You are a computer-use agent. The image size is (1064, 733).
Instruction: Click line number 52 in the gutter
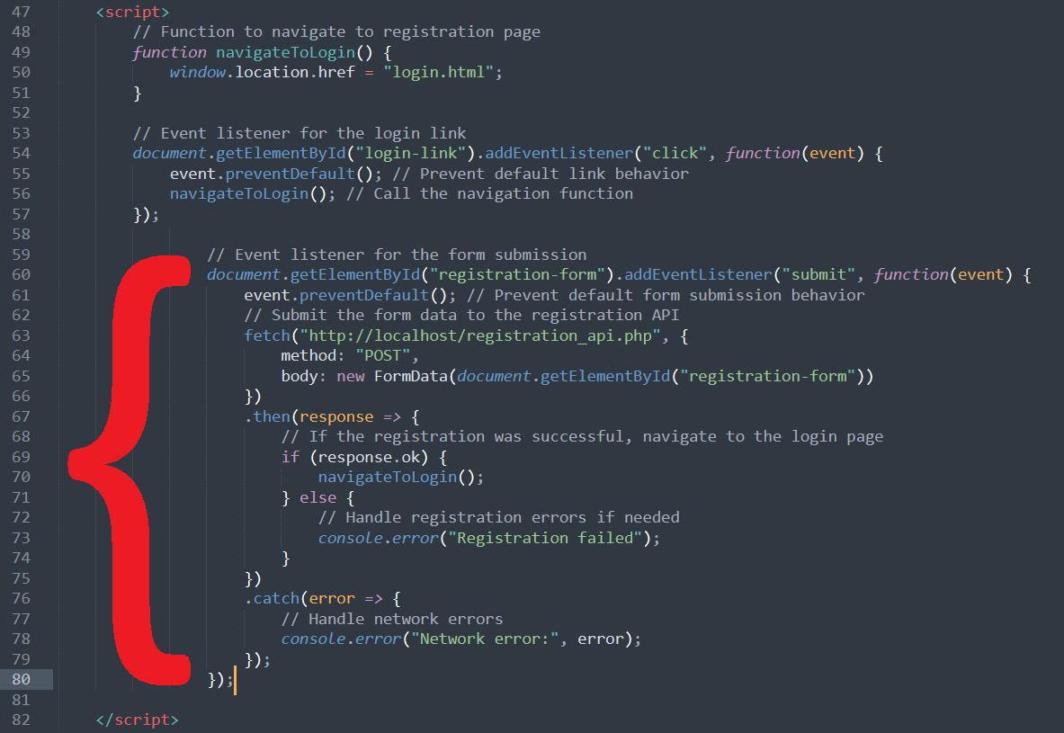click(x=21, y=112)
